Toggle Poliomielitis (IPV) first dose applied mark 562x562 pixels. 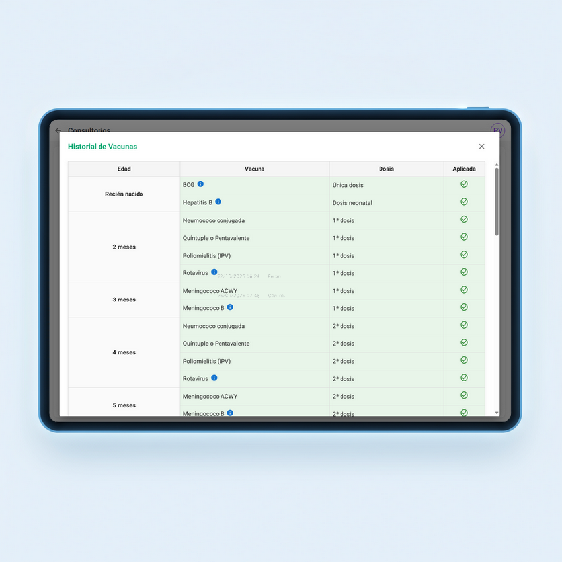click(x=463, y=255)
